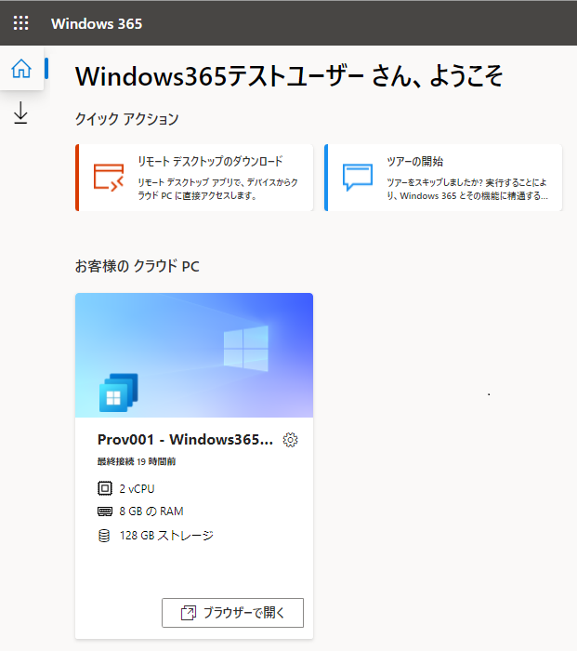The height and width of the screenshot is (651, 577).
Task: Click the Prov001 - Windows365... name
Action: [186, 440]
